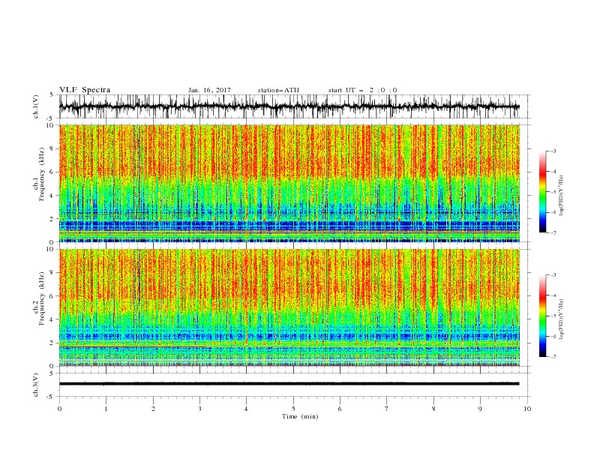Click time axis tick label "0"
The image size is (594, 459).
(59, 409)
